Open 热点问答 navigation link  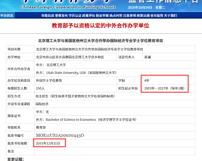pos(116,16)
